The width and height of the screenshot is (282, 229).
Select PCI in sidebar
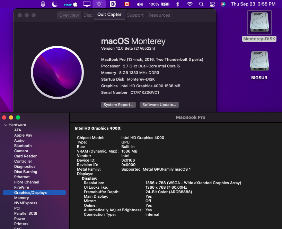point(17,208)
